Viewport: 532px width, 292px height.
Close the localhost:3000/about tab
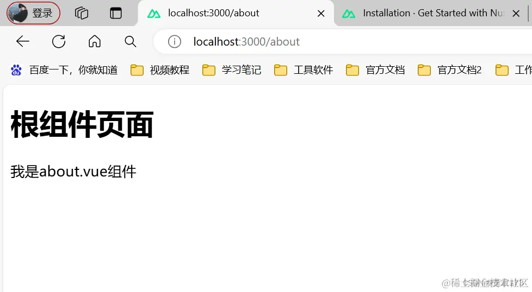point(321,14)
